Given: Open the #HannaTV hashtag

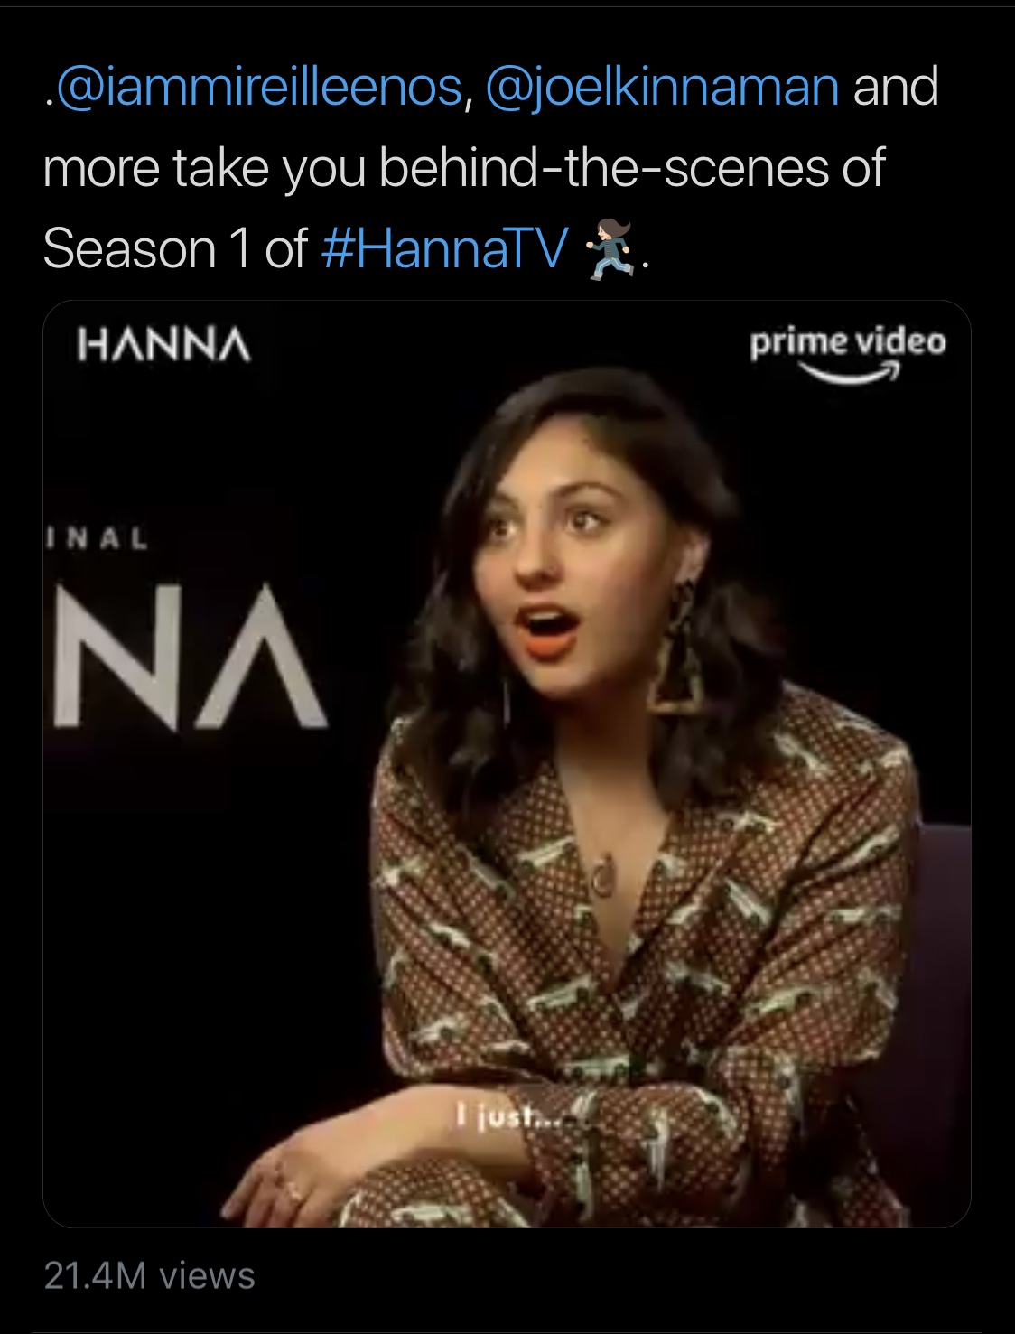Looking at the screenshot, I should point(445,248).
